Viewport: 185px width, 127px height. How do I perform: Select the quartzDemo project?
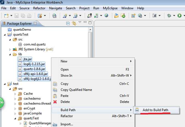22,30
